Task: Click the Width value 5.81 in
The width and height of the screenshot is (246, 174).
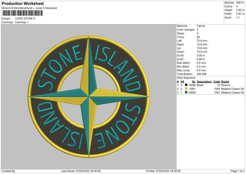Action: click(x=240, y=14)
